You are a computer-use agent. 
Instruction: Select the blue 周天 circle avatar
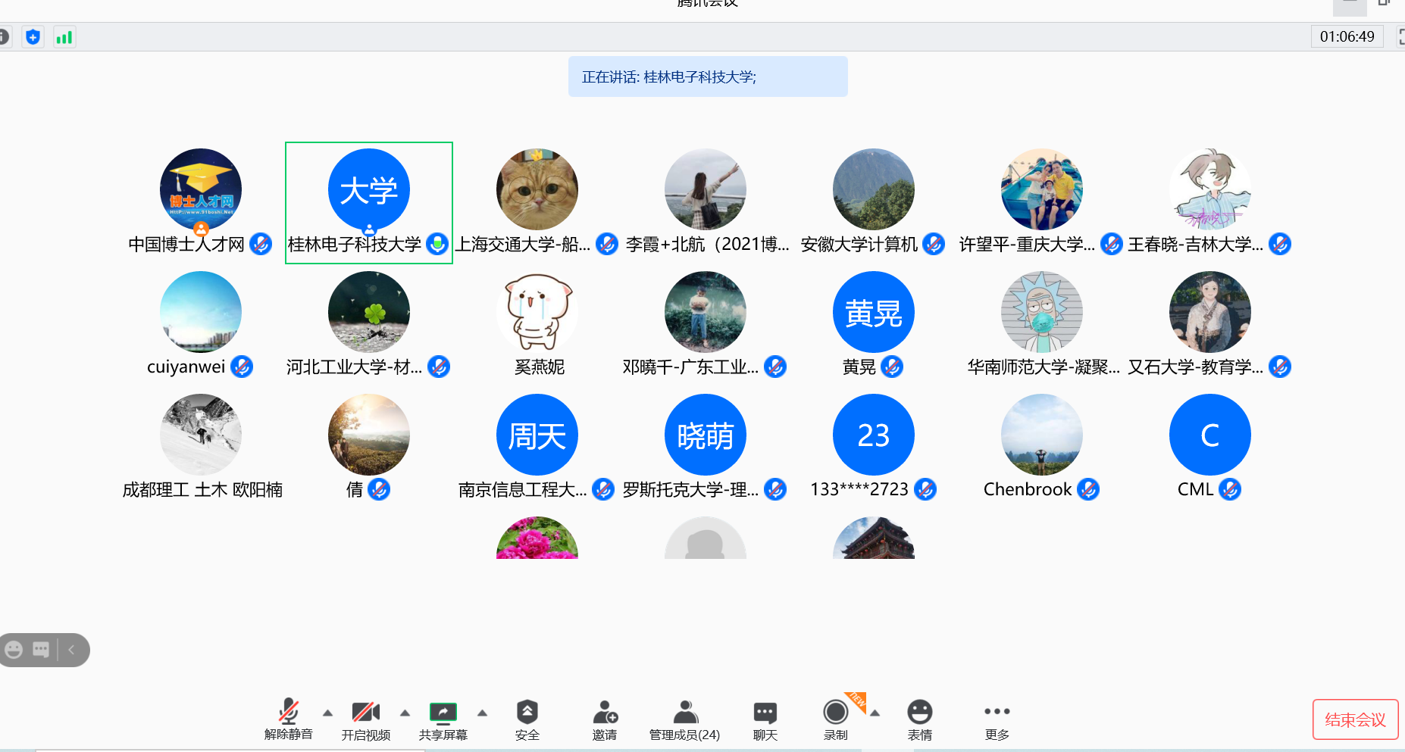pos(537,435)
